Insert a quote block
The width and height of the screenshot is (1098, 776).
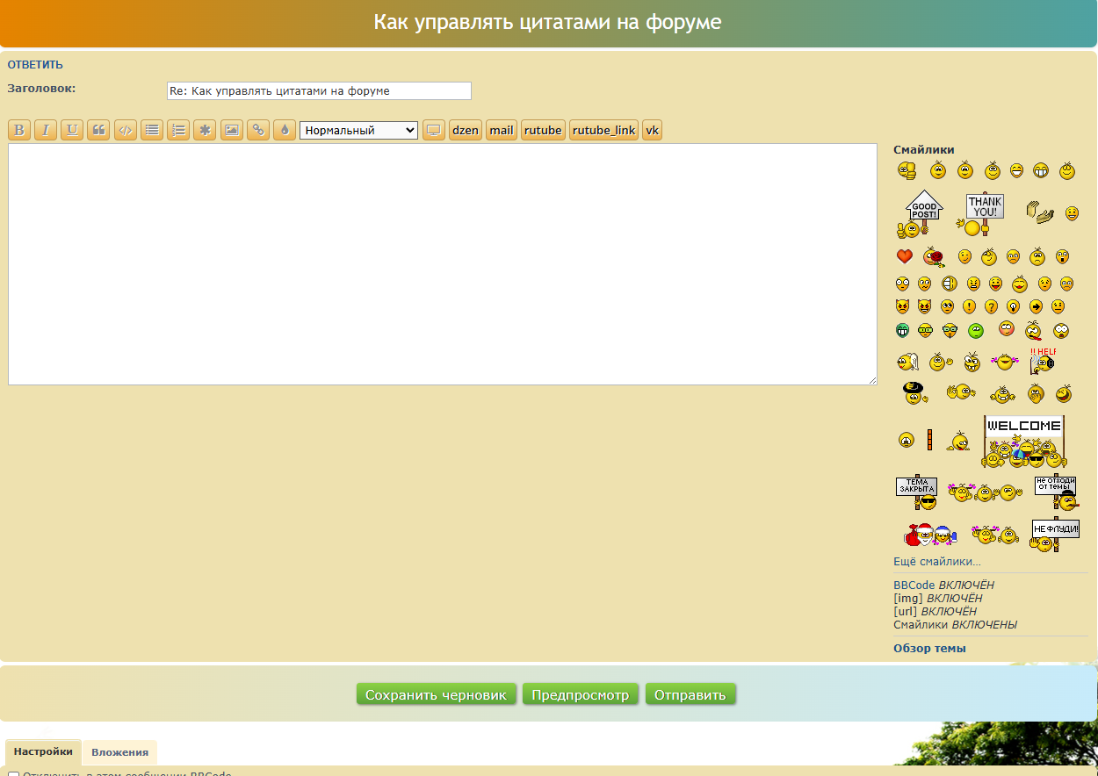[98, 130]
